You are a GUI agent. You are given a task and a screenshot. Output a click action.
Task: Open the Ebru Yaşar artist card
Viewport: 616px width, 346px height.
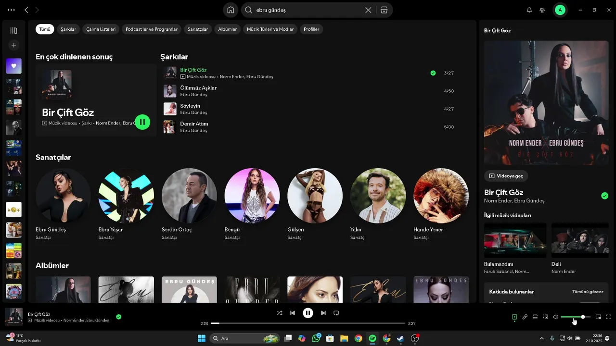[126, 205]
